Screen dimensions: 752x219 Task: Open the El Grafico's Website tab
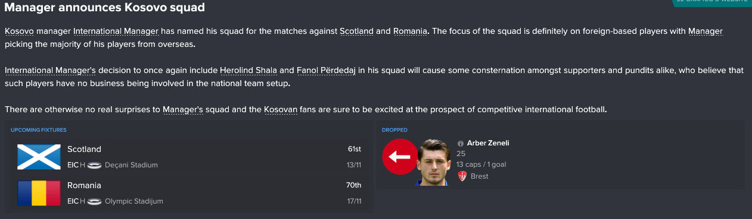click(x=713, y=2)
